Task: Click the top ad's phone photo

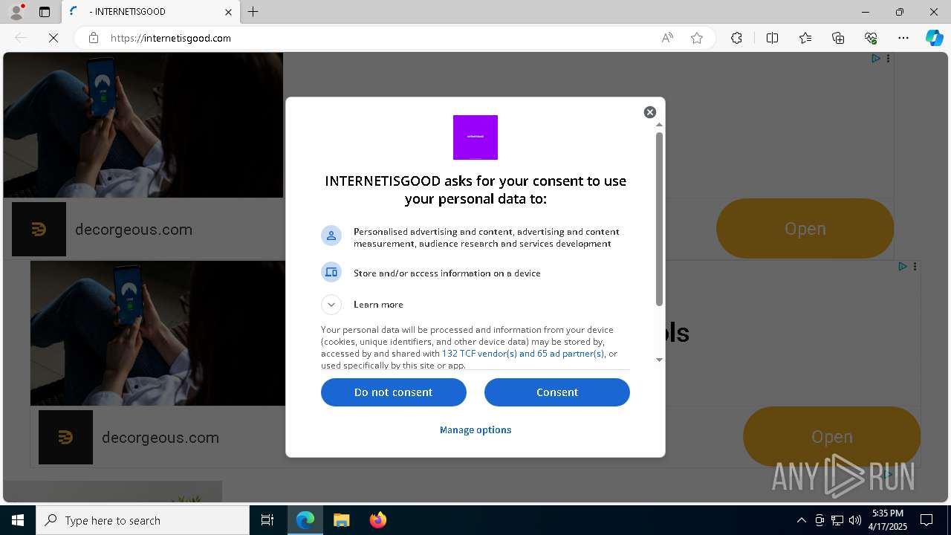Action: click(x=143, y=125)
